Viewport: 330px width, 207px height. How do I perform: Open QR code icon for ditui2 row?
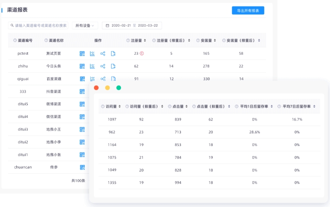pyautogui.click(x=82, y=142)
